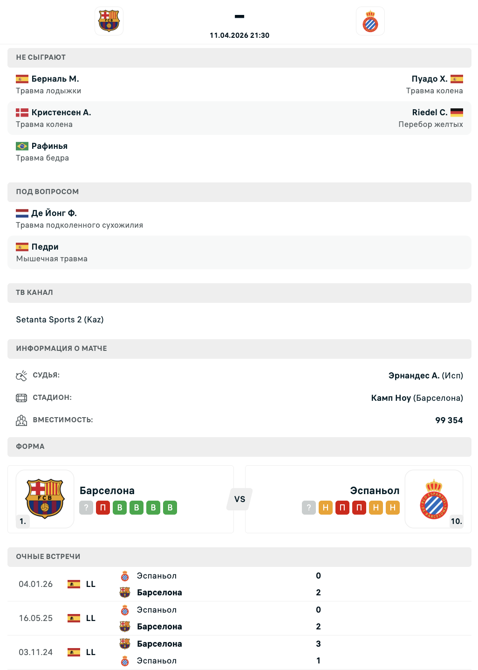Click the stadium icon

[x=21, y=398]
